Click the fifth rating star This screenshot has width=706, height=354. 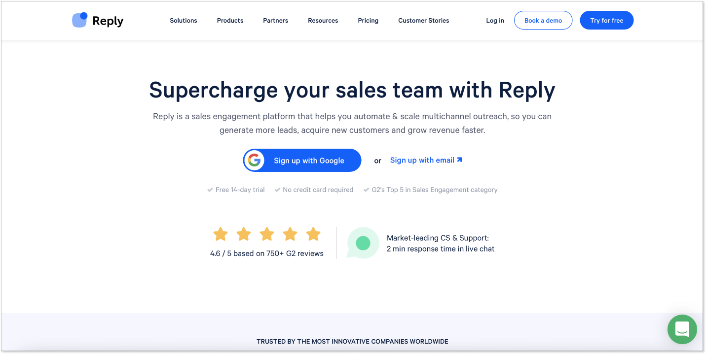point(313,234)
